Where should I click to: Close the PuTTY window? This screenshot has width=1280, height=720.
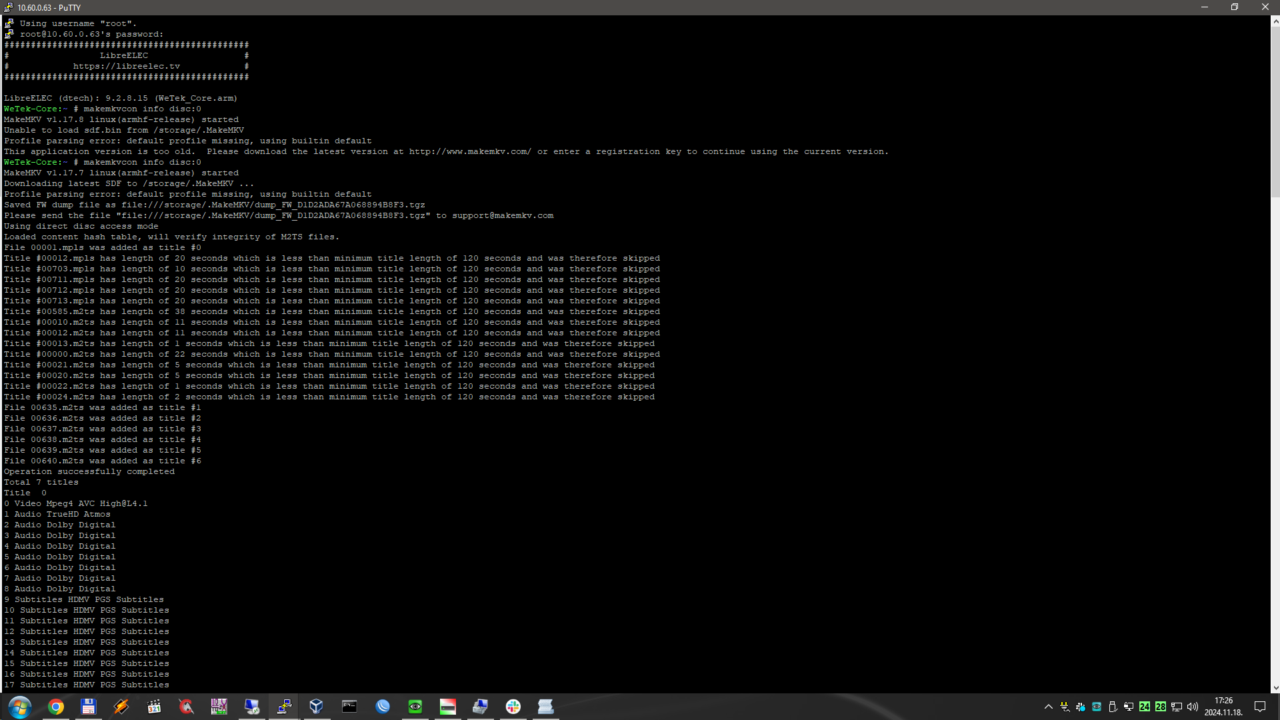pyautogui.click(x=1265, y=7)
